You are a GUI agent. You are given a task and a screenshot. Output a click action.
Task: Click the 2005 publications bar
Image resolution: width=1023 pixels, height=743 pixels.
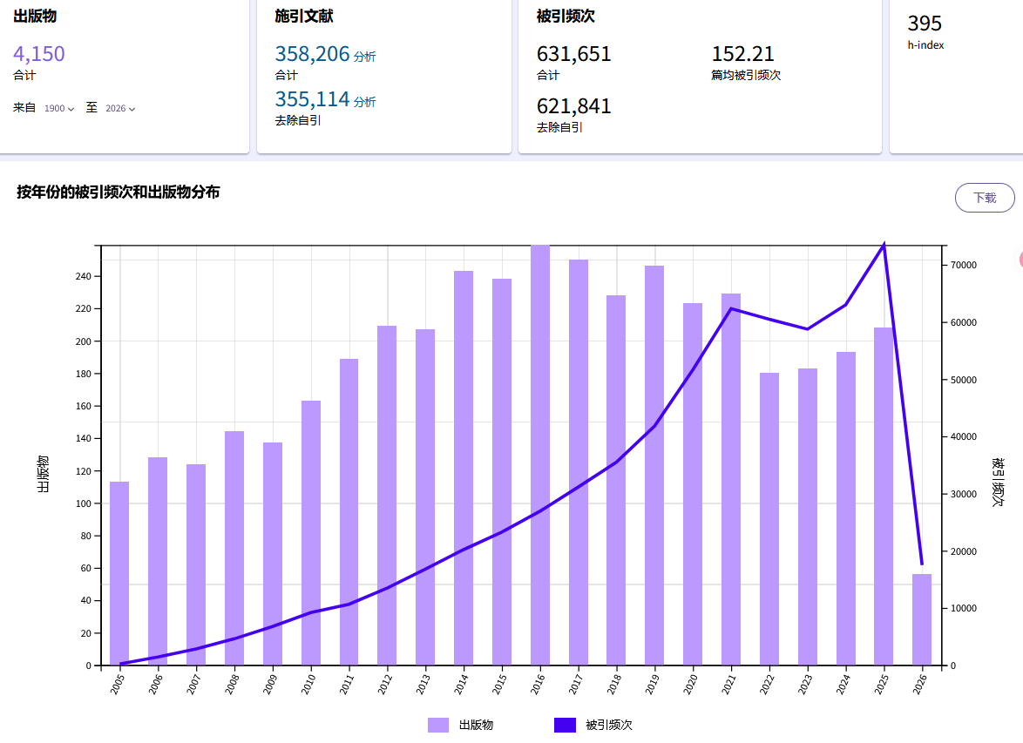click(119, 573)
